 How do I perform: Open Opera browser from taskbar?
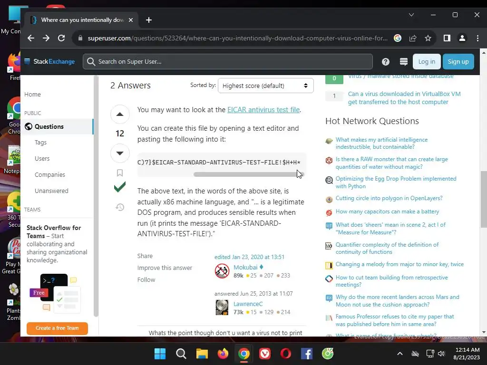point(286,354)
